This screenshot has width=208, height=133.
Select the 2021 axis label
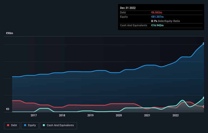pyautogui.click(x=147, y=115)
